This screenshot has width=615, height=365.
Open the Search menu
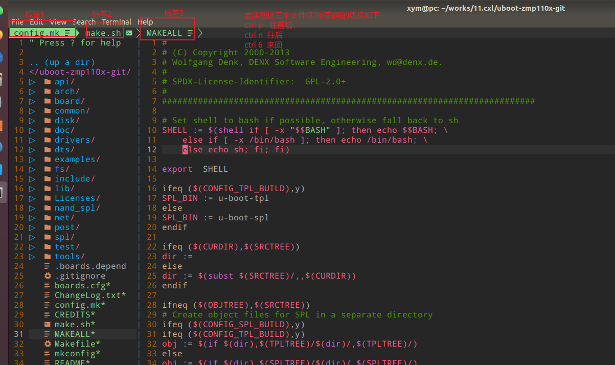coord(84,22)
